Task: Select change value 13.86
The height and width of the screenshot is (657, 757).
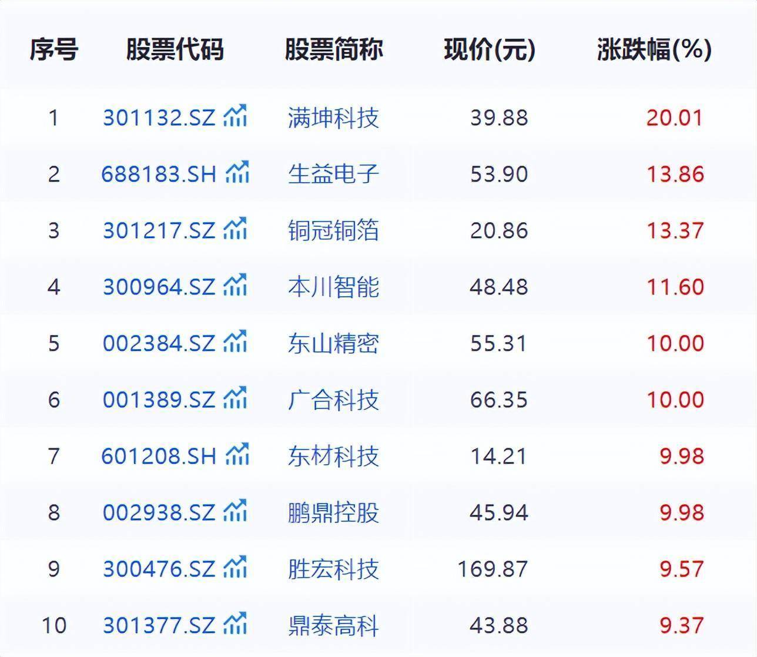Action: pos(675,175)
